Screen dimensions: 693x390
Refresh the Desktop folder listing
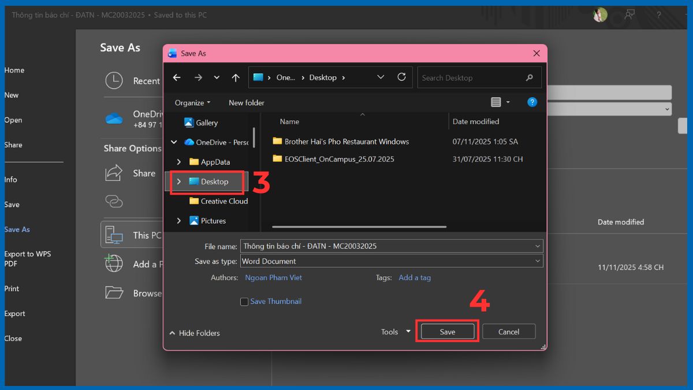point(402,77)
